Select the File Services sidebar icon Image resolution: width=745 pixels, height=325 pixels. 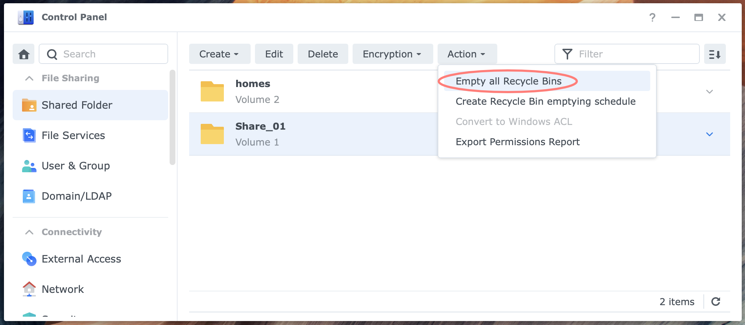pyautogui.click(x=29, y=135)
